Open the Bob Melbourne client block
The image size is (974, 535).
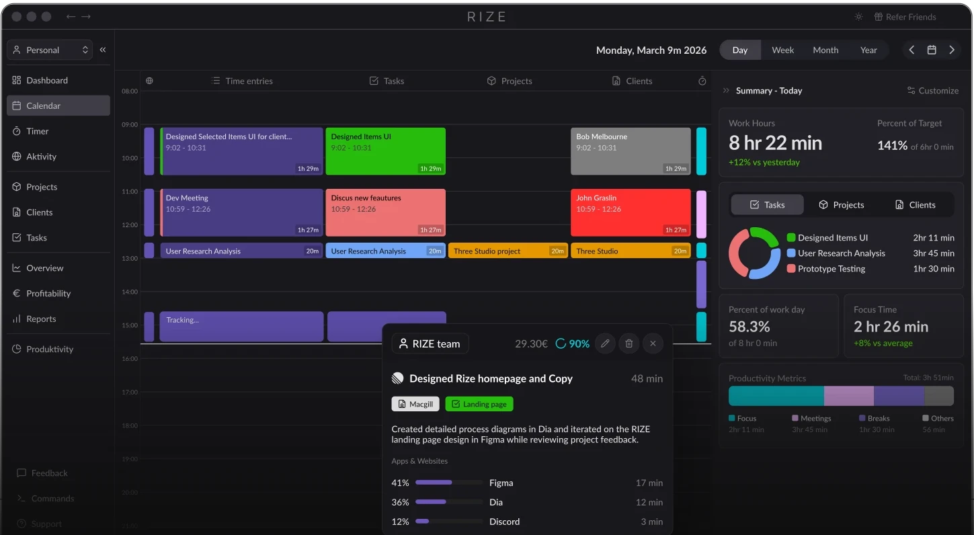631,151
